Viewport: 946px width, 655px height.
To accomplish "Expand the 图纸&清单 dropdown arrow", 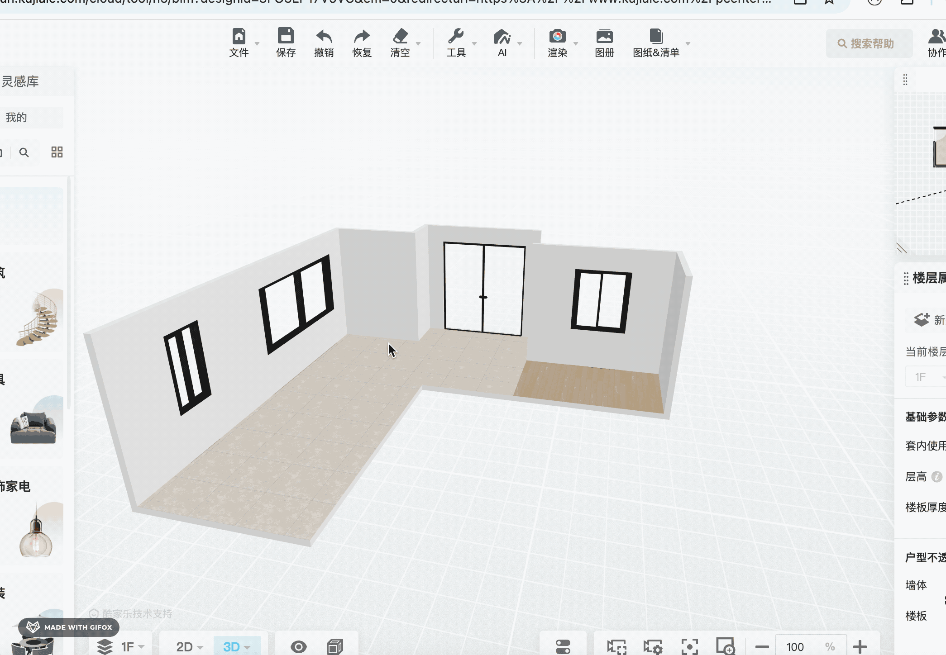I will (688, 43).
